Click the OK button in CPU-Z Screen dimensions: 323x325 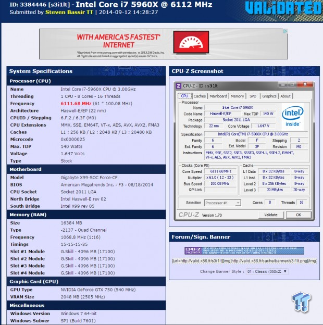coord(299,215)
